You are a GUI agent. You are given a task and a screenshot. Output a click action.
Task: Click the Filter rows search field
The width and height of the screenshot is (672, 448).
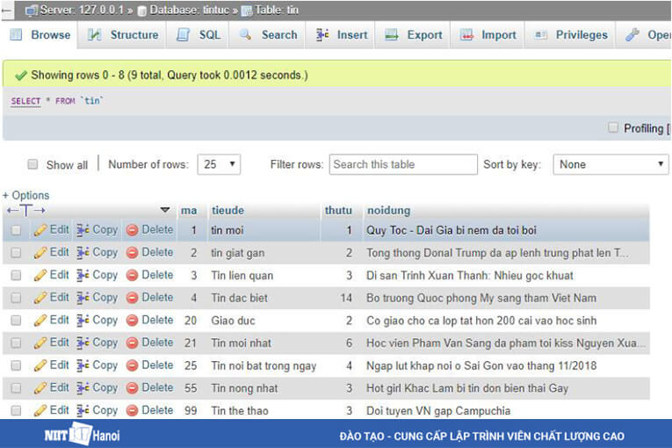coord(401,164)
